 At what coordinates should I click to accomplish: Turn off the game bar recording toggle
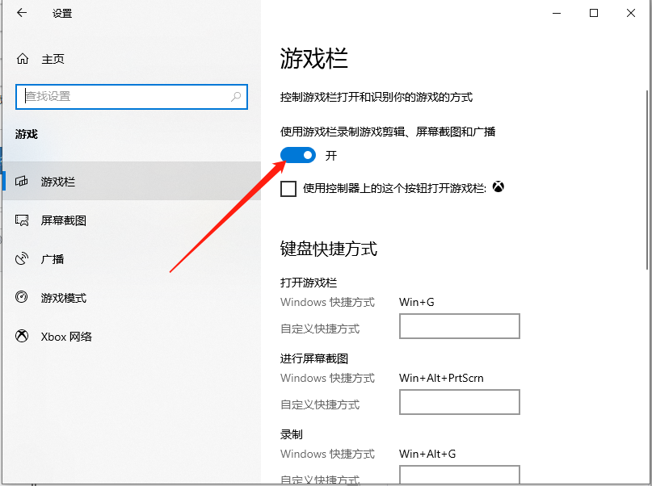[x=298, y=155]
